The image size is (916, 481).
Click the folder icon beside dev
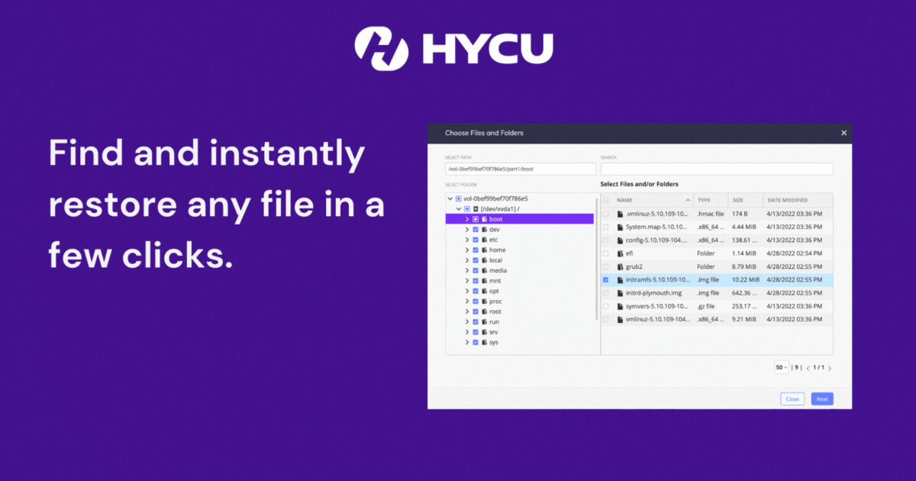point(485,230)
